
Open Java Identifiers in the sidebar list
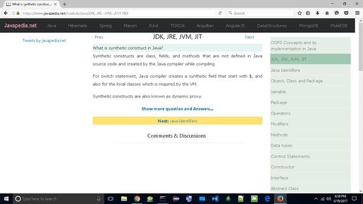tap(310, 70)
